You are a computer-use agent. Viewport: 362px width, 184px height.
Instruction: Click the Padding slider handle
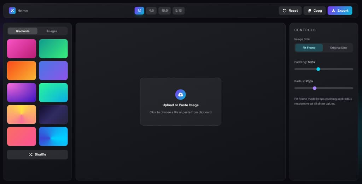click(318, 69)
